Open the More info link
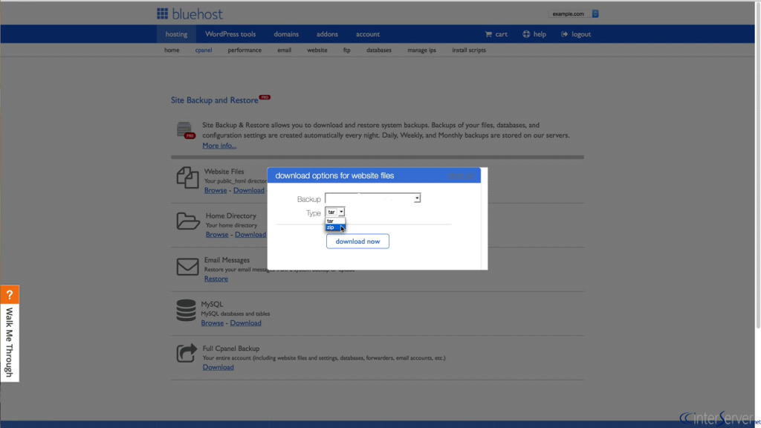Viewport: 761px width, 428px height. pos(219,145)
